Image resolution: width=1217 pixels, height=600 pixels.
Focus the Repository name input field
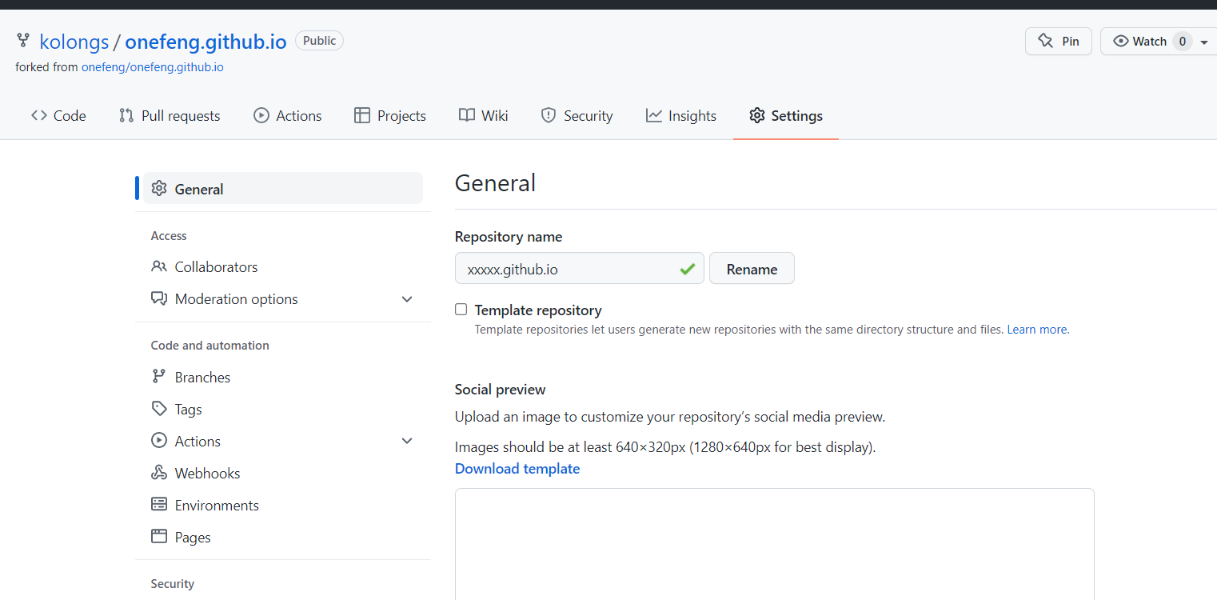point(580,269)
